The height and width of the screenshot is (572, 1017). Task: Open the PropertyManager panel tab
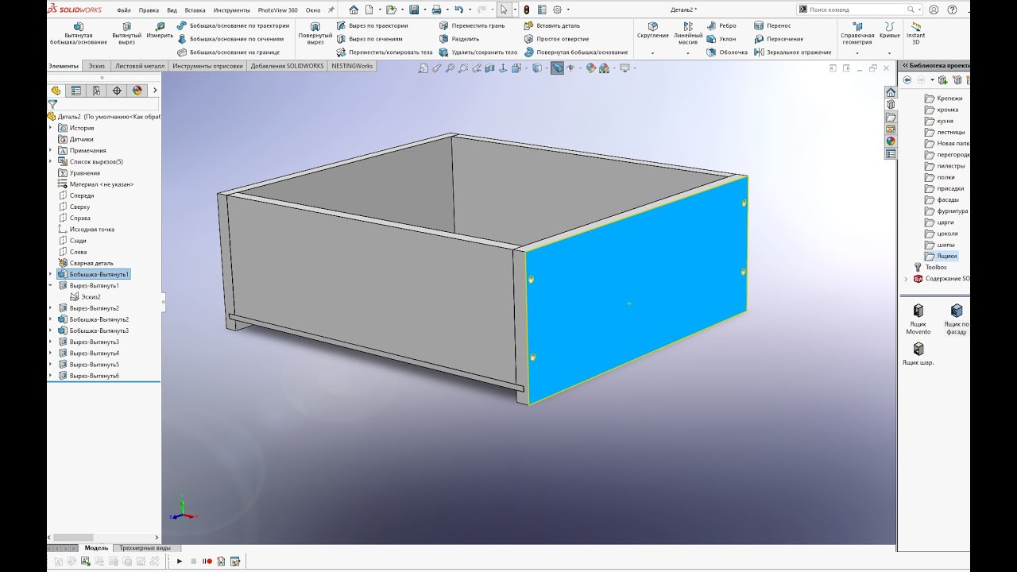point(75,91)
